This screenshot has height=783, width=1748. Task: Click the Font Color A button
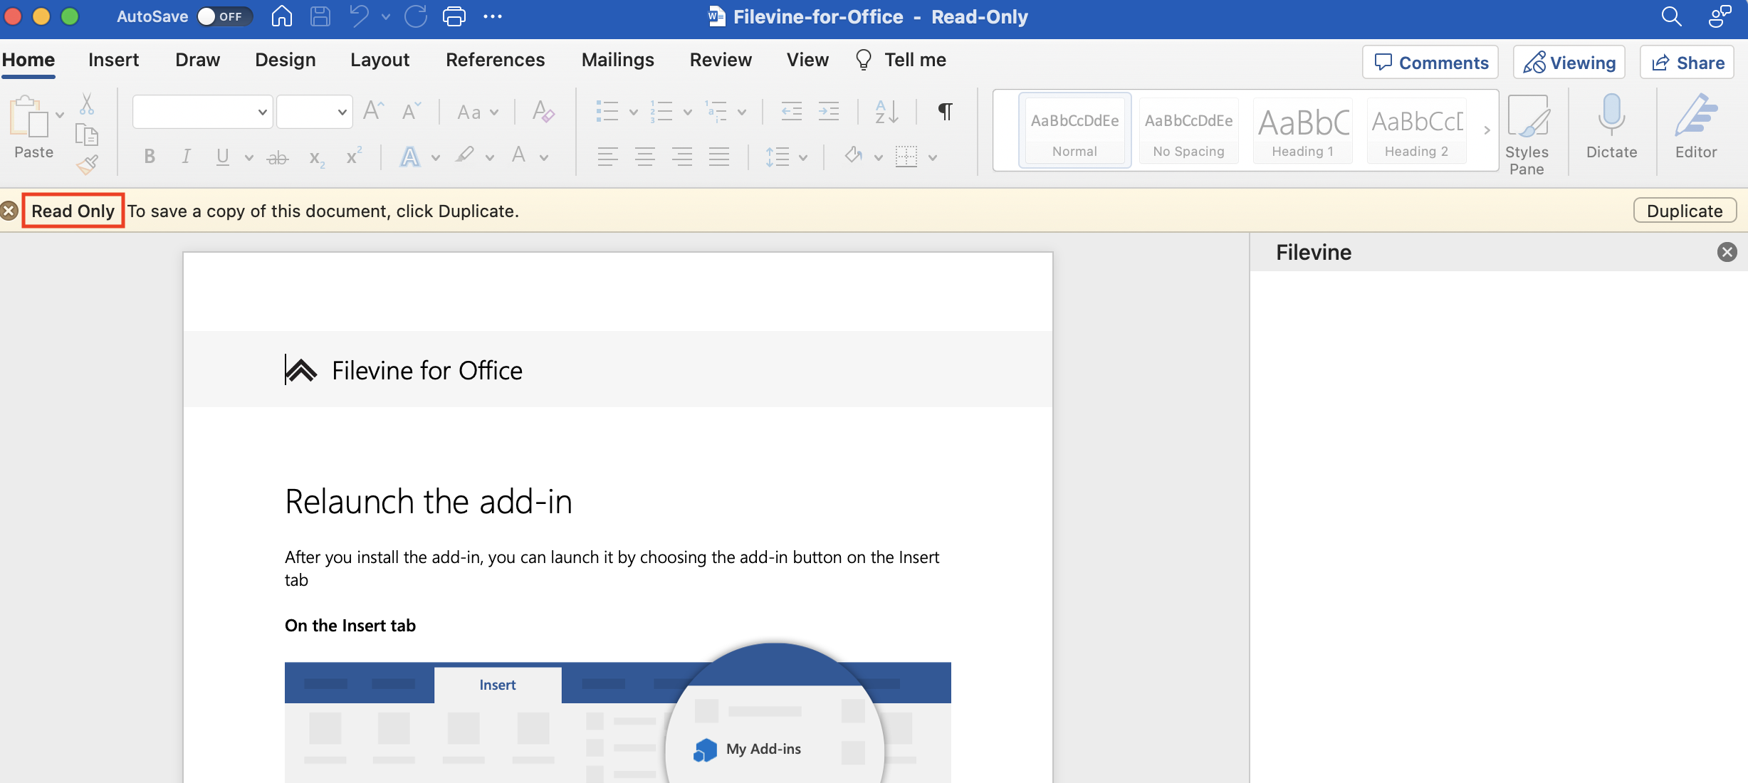[518, 155]
